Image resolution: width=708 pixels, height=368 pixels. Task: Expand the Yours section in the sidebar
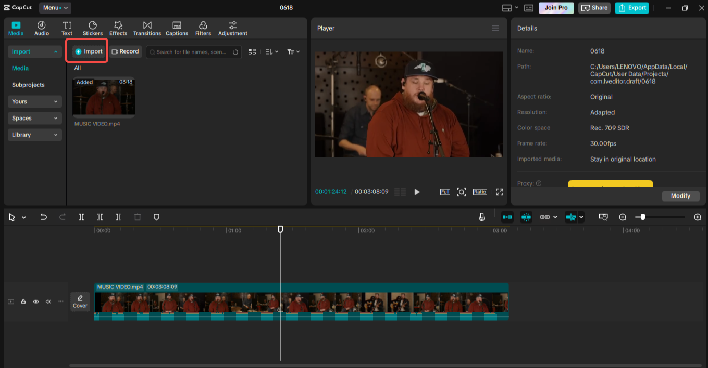pos(34,101)
